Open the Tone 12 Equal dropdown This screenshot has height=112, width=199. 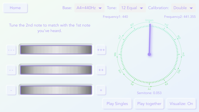pyautogui.click(x=132, y=8)
